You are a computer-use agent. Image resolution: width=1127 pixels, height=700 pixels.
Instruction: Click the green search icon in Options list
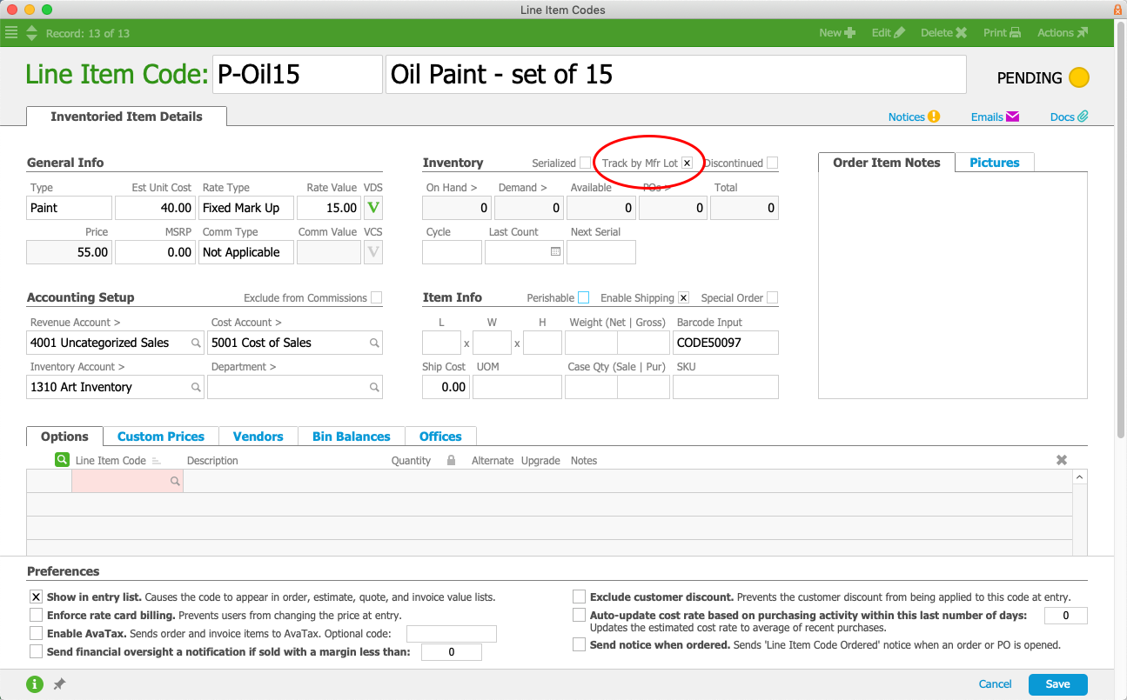(62, 460)
